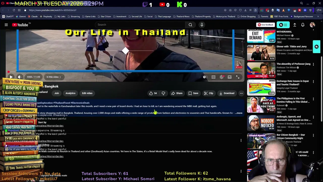Image resolution: width=323 pixels, height=182 pixels.
Task: Expand the In this video chapters
Action: click(53, 77)
